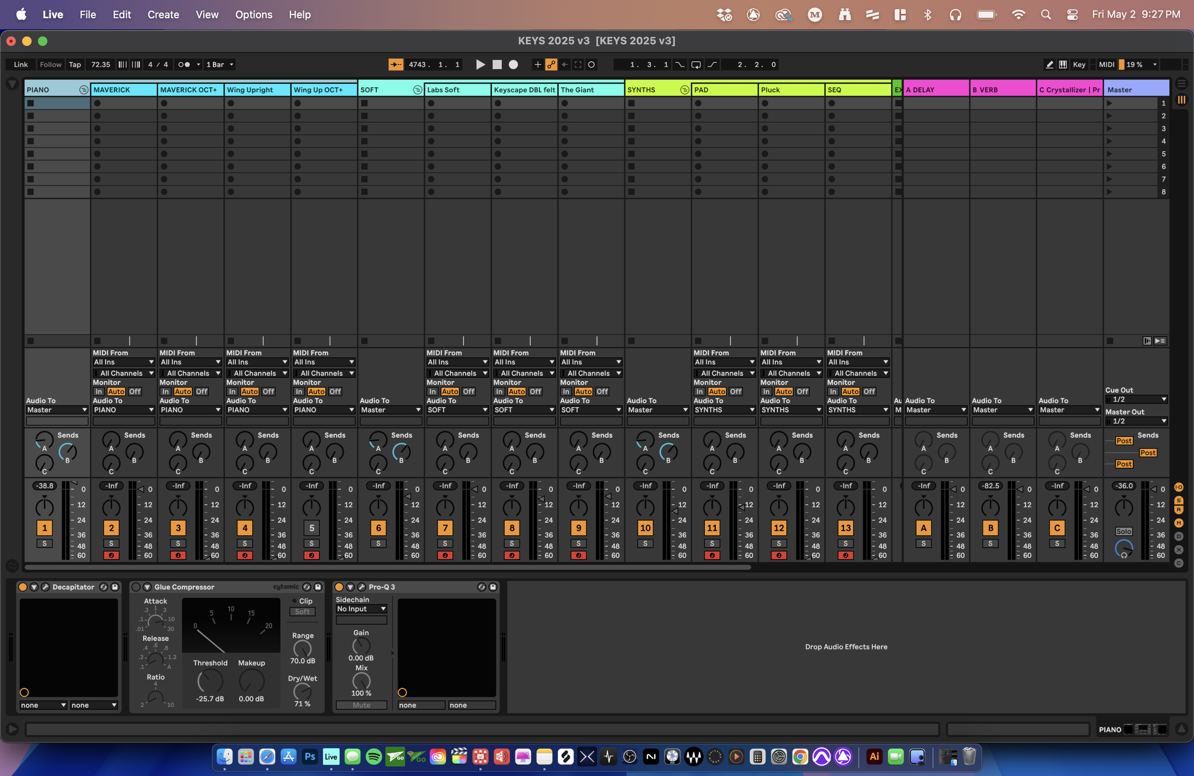Arm the MAVERICK track for recording
1194x776 pixels.
(111, 555)
